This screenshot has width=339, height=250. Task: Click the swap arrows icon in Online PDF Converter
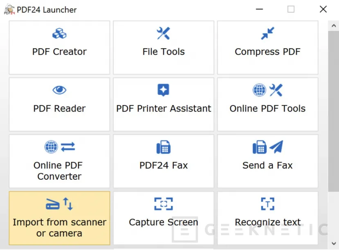click(68, 147)
